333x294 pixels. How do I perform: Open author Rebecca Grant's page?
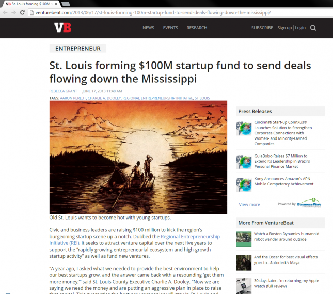pyautogui.click(x=62, y=91)
